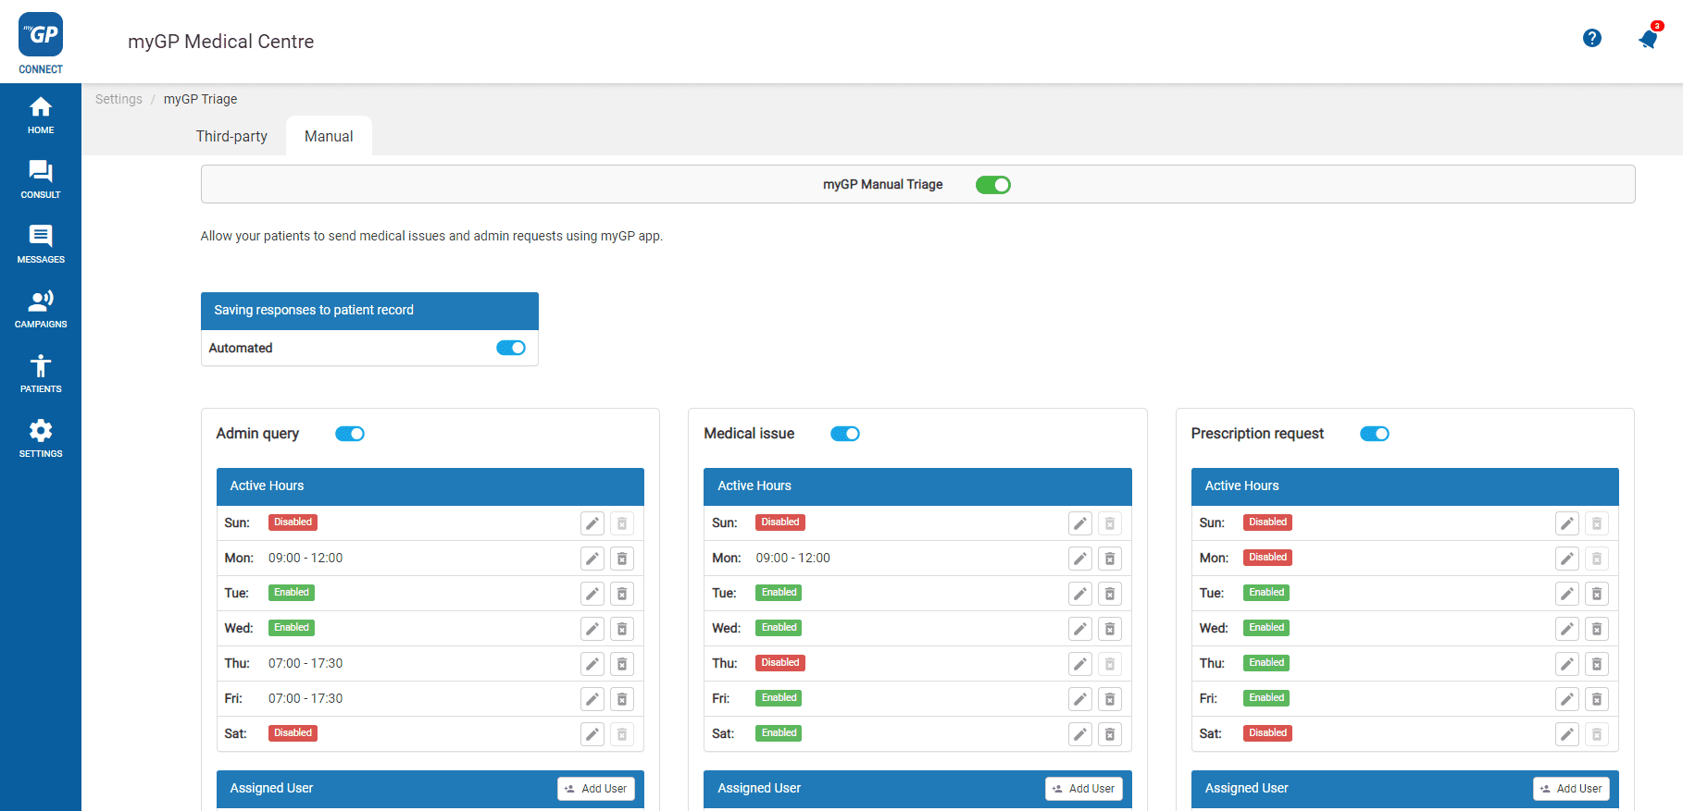Click Admin query Thursday 07:00 - 17:30
Screen dimensions: 1683x811
(x=305, y=663)
